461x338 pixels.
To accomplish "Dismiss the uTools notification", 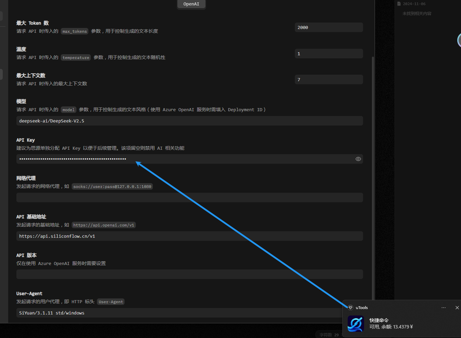I will (x=457, y=308).
